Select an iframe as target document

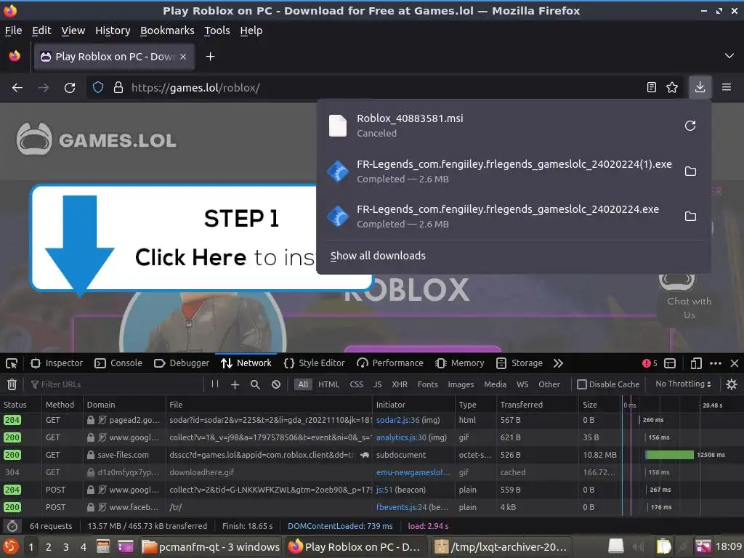point(670,363)
